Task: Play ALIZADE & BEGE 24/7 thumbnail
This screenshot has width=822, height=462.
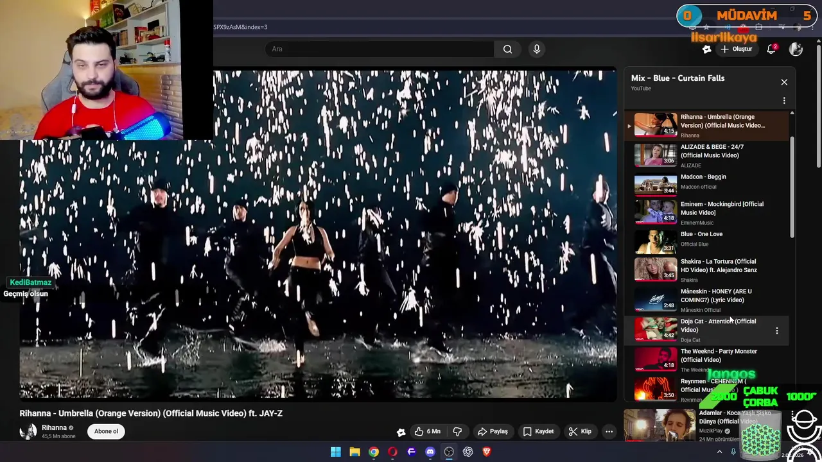Action: click(656, 155)
